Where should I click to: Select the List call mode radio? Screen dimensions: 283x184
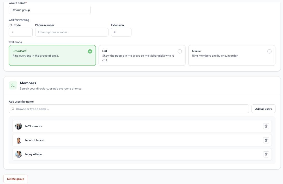pyautogui.click(x=180, y=51)
